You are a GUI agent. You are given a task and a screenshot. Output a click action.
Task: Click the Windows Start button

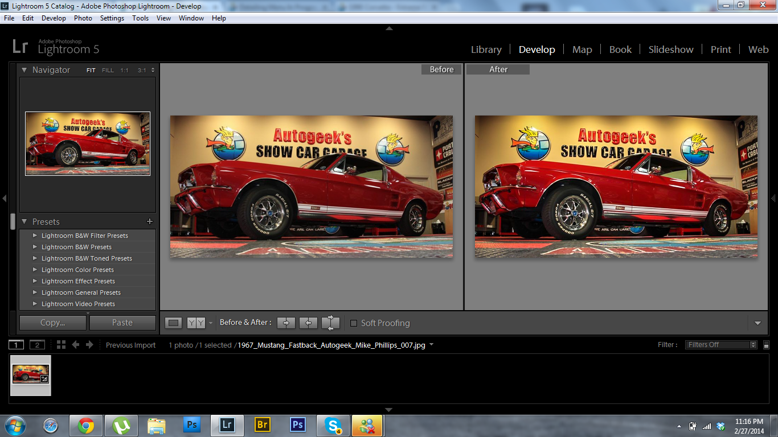(15, 425)
